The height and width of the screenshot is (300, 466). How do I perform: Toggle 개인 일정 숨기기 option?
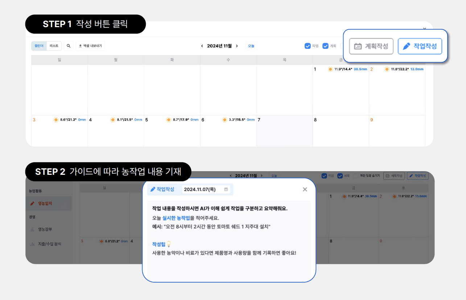pos(355,176)
